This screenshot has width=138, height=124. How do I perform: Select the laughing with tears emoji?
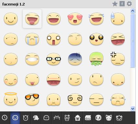pos(96,19)
